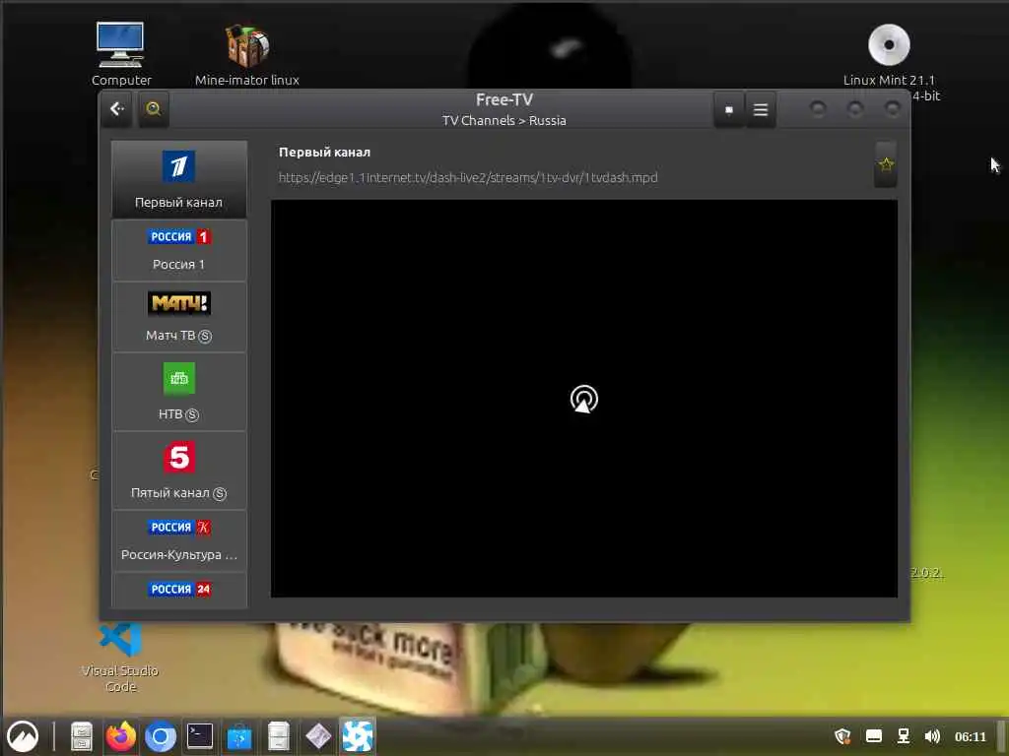The width and height of the screenshot is (1009, 756).
Task: Open the file cabinet taskbar icon
Action: (x=279, y=736)
